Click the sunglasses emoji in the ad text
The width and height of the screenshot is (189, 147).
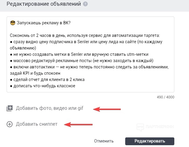13,23
